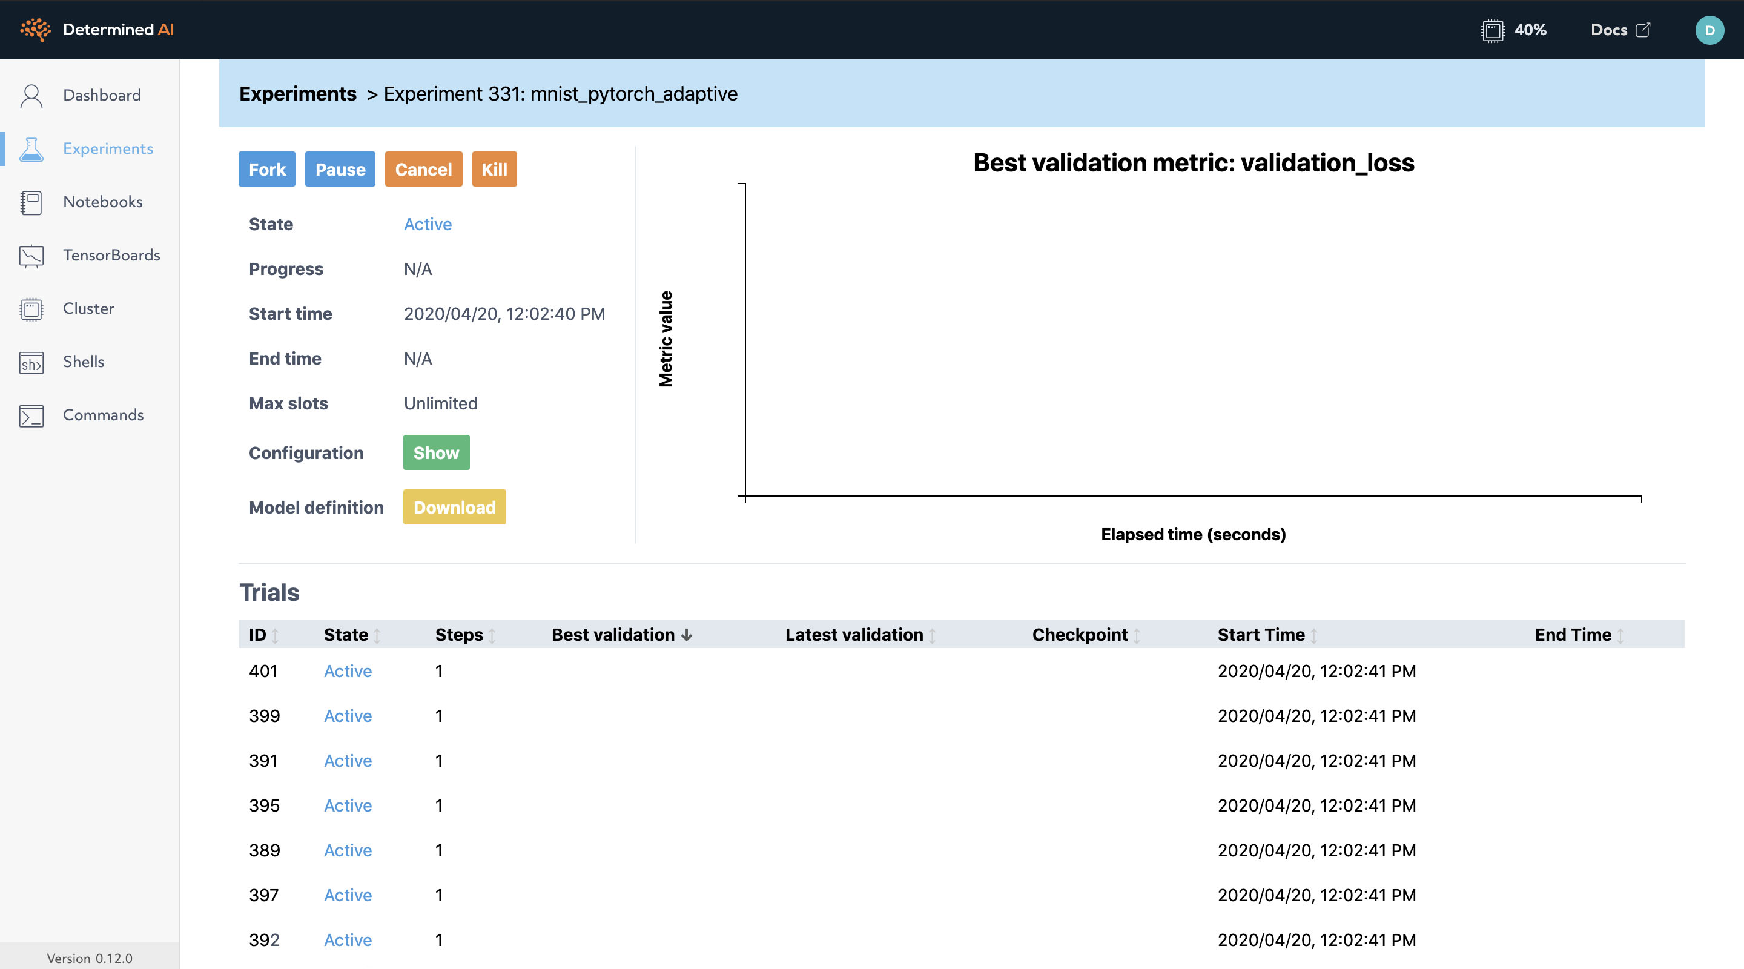Viewport: 1744px width, 969px height.
Task: Click the 40% cluster usage indicator
Action: coord(1530,30)
